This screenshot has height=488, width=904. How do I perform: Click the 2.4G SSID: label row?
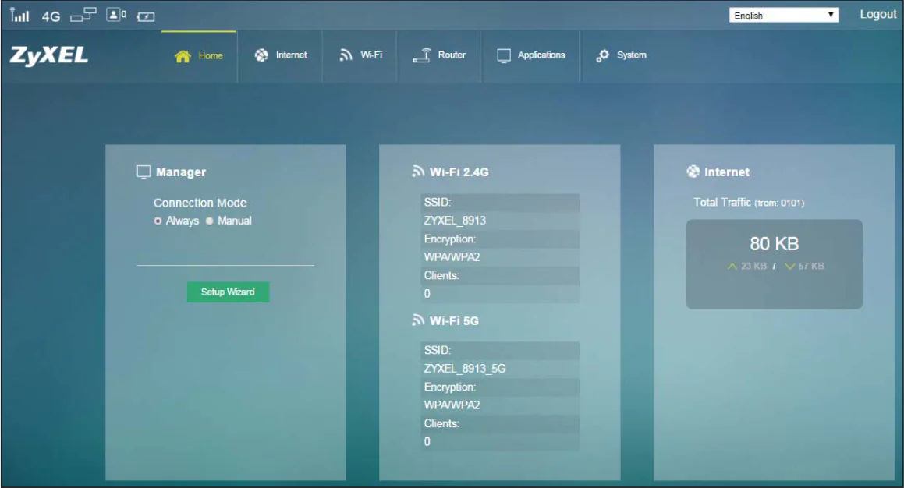[500, 202]
